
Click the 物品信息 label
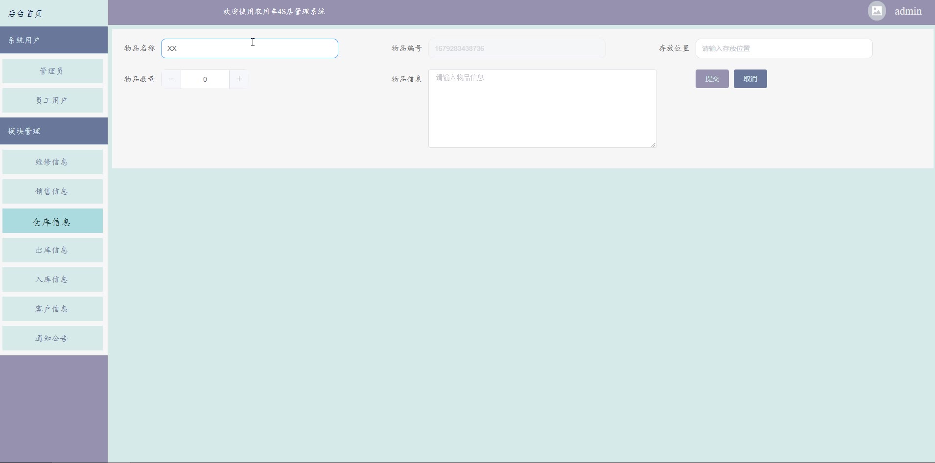click(407, 79)
